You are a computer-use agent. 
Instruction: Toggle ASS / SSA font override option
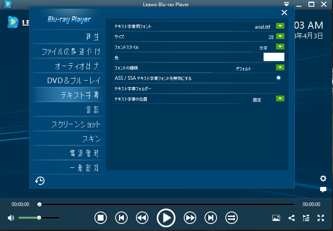click(279, 78)
